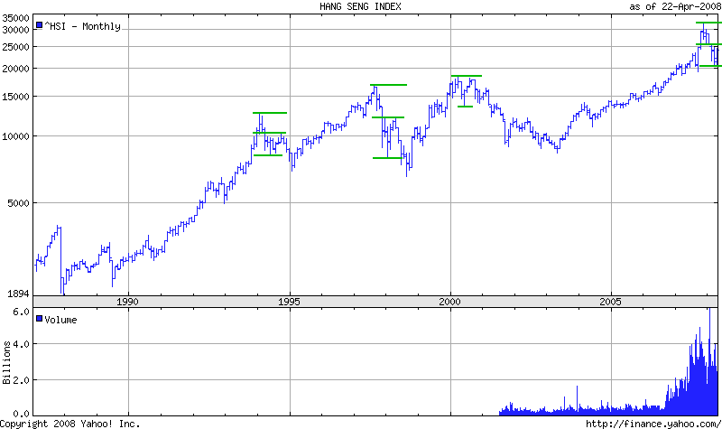Click the 1990 year label on time axis
The image size is (722, 429).
click(128, 301)
